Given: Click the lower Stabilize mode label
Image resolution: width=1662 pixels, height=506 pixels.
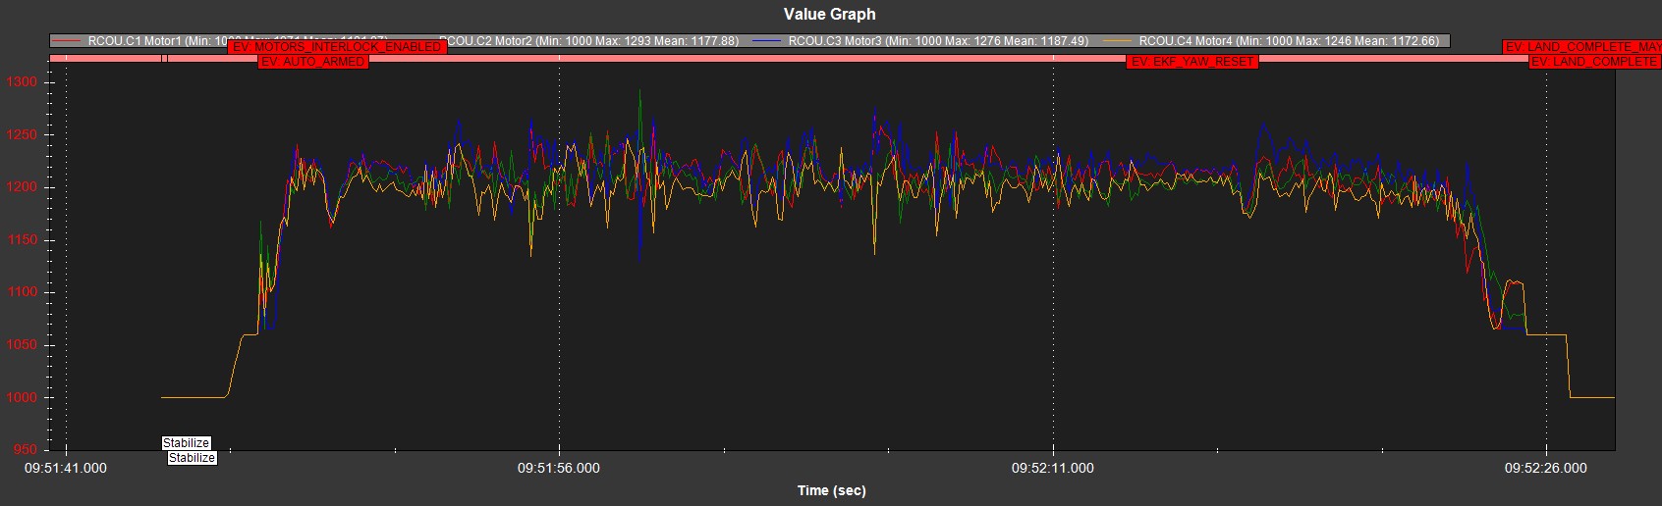Looking at the screenshot, I should [192, 458].
